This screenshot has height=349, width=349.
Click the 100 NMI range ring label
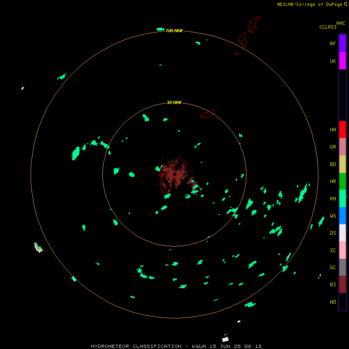pyautogui.click(x=174, y=31)
